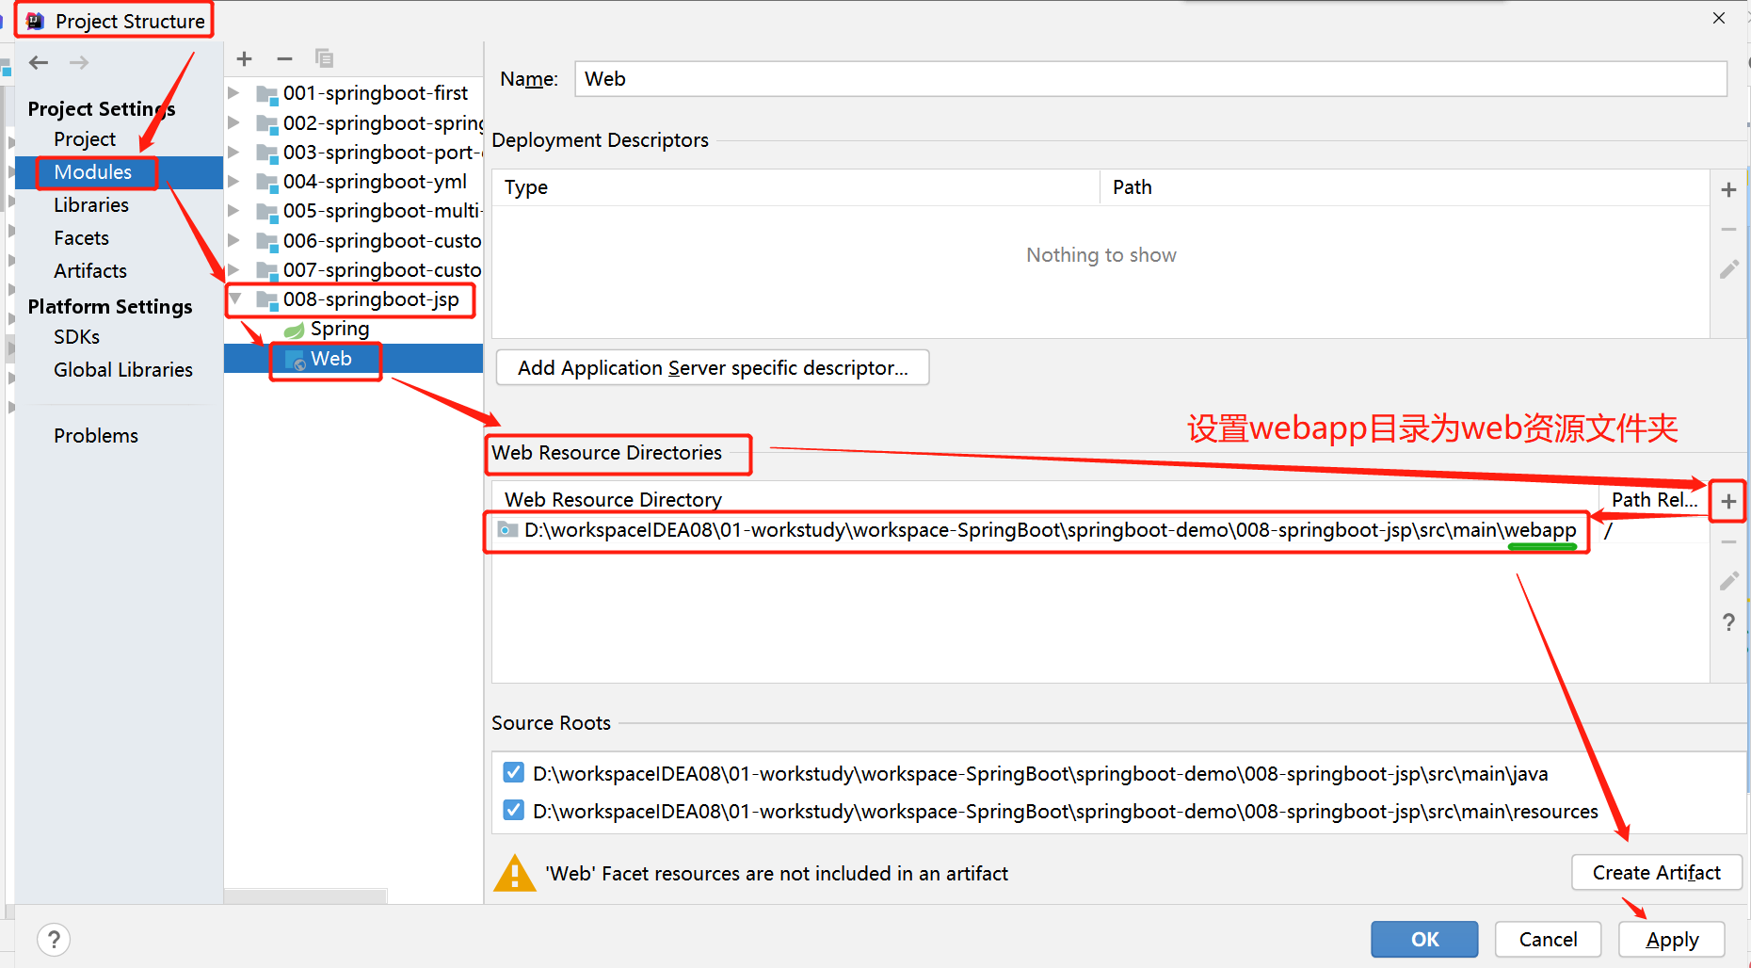1751x968 pixels.
Task: Click the Web Resource Directory column header
Action: pyautogui.click(x=1045, y=500)
